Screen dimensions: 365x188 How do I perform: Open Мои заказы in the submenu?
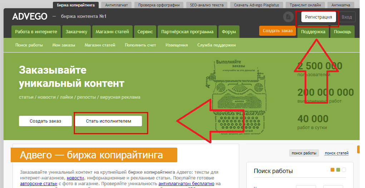click(64, 45)
